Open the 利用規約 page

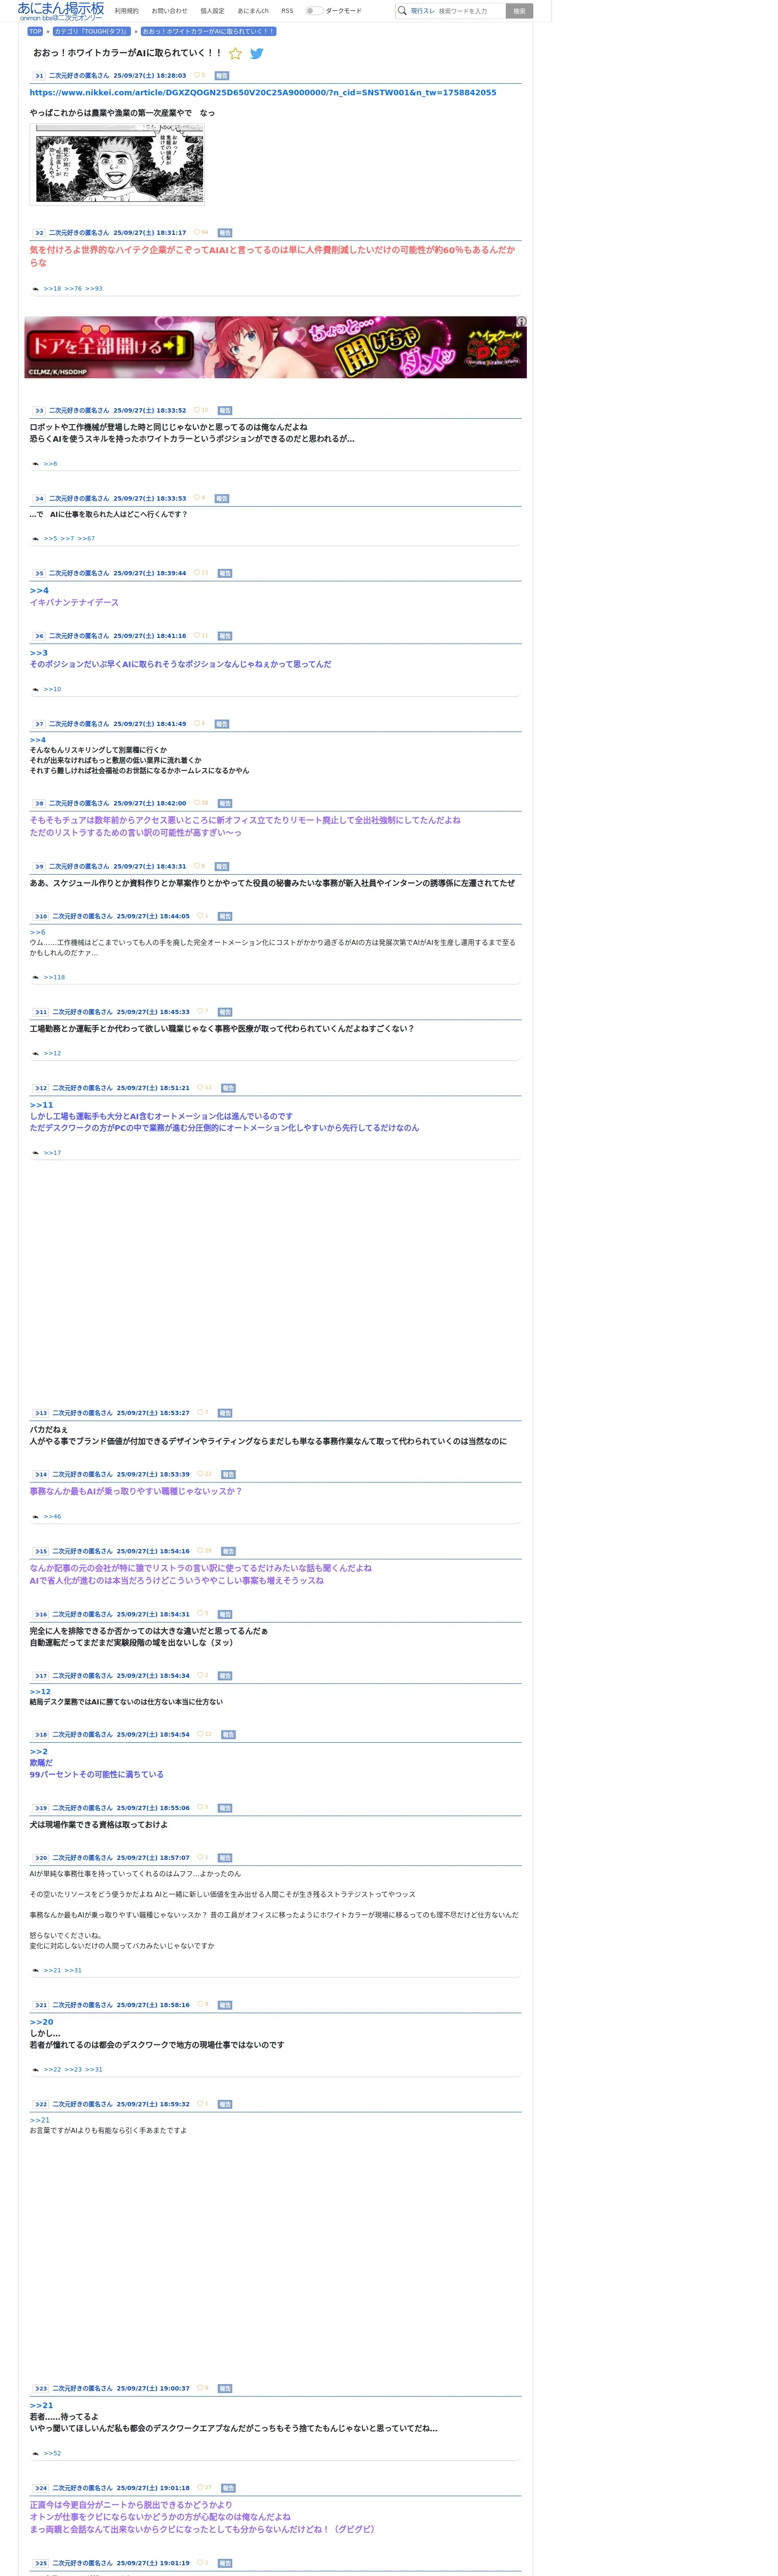127,11
